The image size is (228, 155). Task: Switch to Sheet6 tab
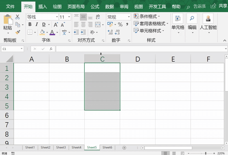point(107,147)
